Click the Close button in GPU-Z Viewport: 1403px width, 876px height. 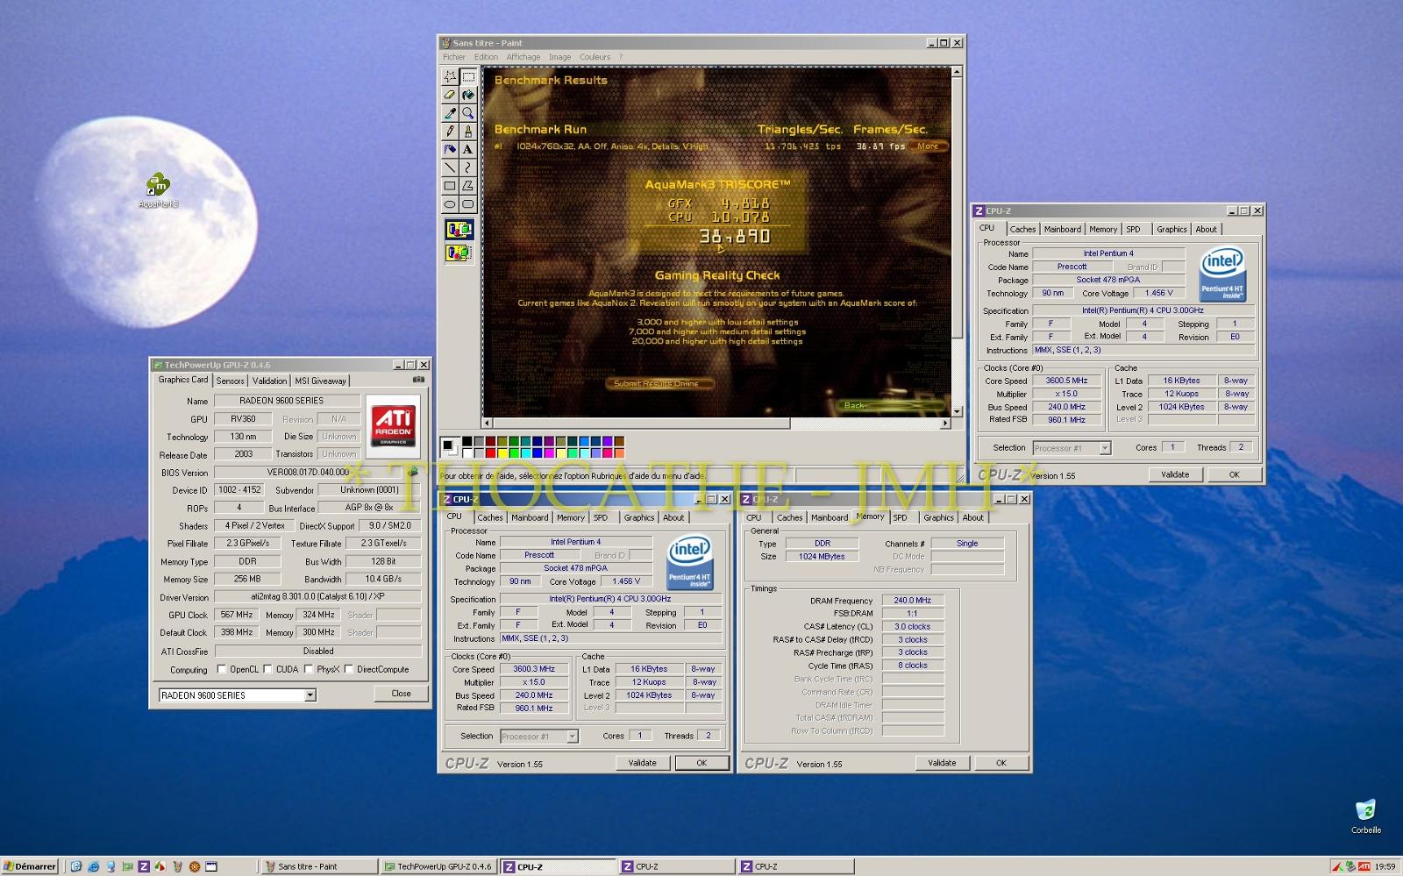tap(401, 694)
